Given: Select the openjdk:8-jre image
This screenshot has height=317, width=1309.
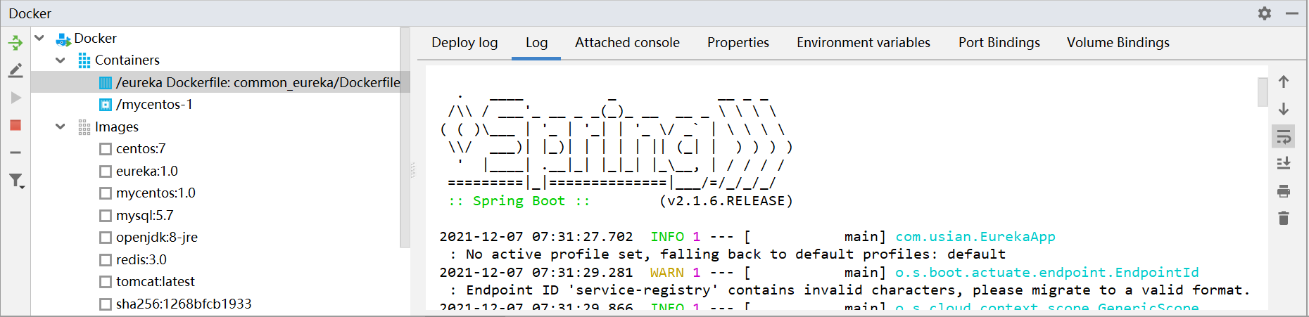Looking at the screenshot, I should (x=157, y=238).
